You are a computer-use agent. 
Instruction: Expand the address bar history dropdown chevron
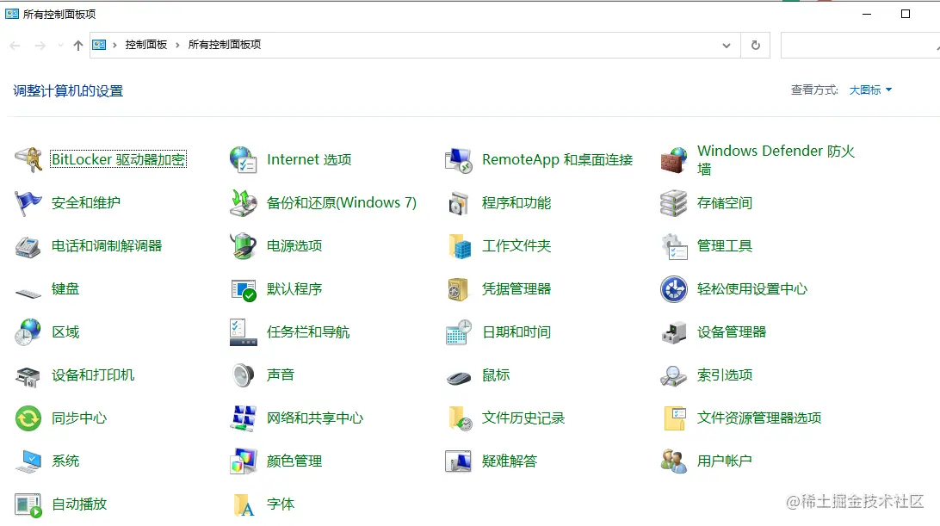coord(726,45)
